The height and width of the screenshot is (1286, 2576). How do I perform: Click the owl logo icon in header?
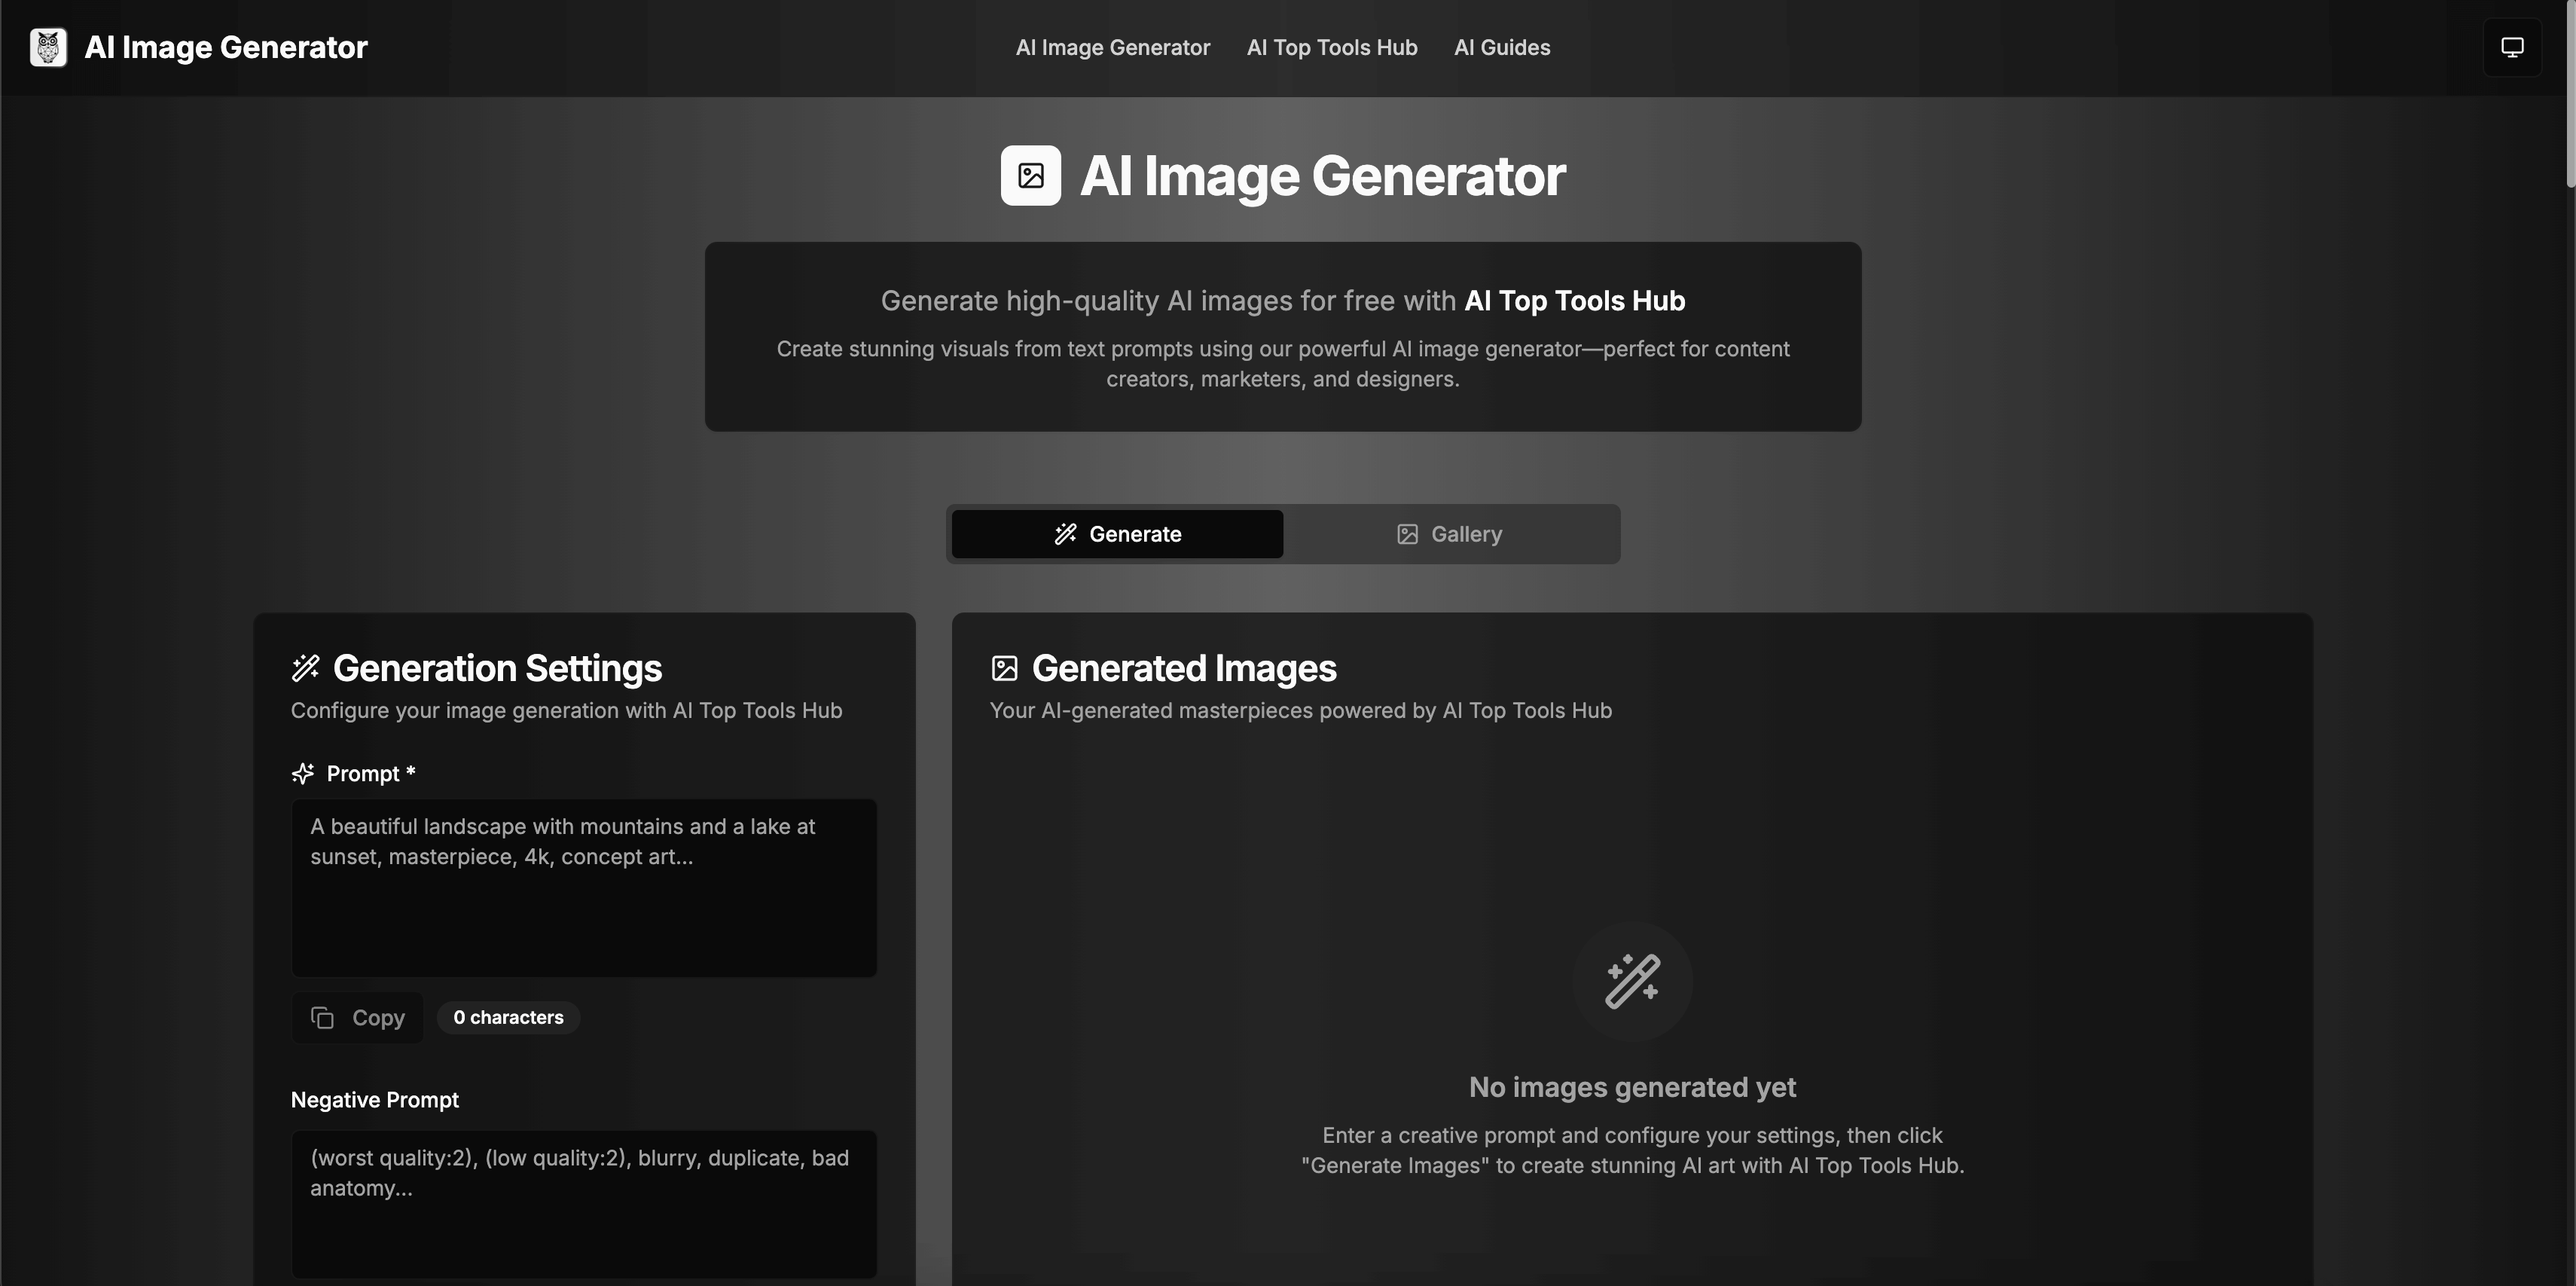click(x=48, y=47)
